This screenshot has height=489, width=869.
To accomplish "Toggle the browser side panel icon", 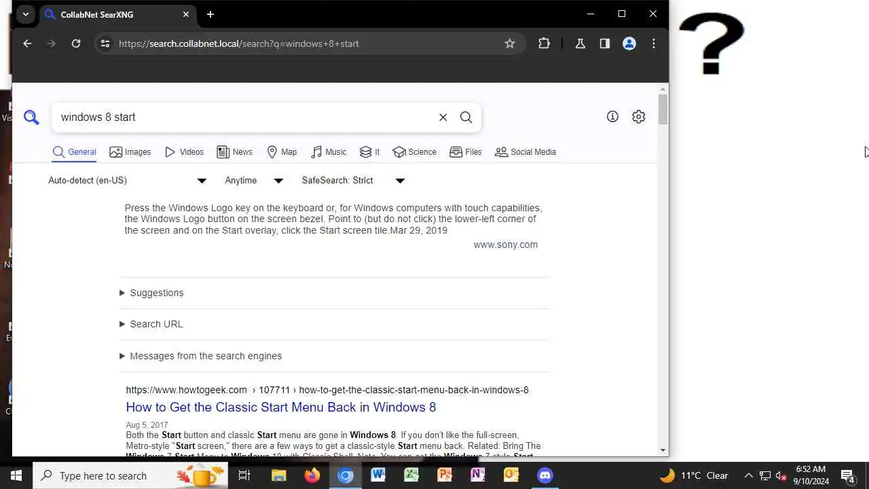I will [x=604, y=43].
